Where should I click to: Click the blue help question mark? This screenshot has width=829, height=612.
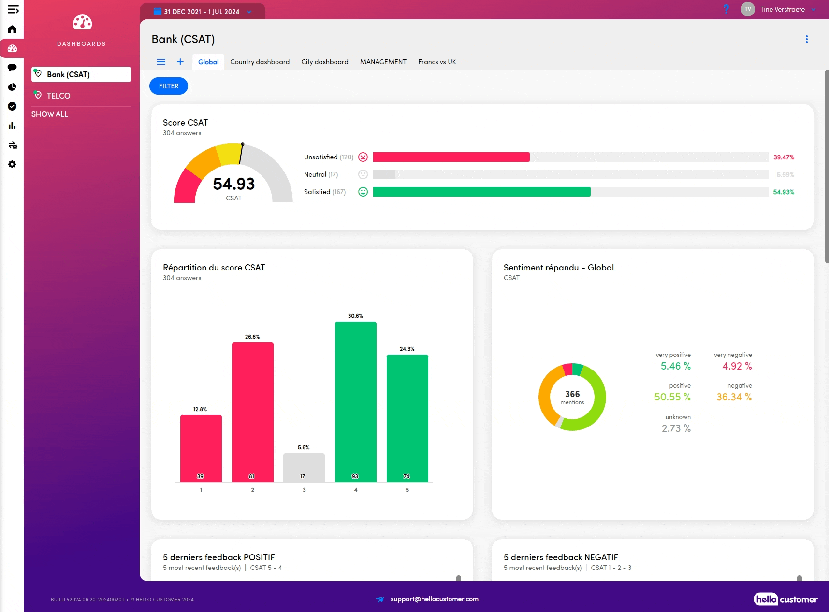tap(726, 9)
